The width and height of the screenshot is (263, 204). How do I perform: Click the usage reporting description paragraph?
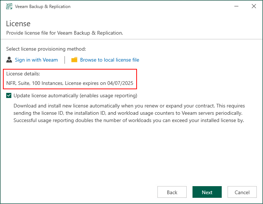129,113
